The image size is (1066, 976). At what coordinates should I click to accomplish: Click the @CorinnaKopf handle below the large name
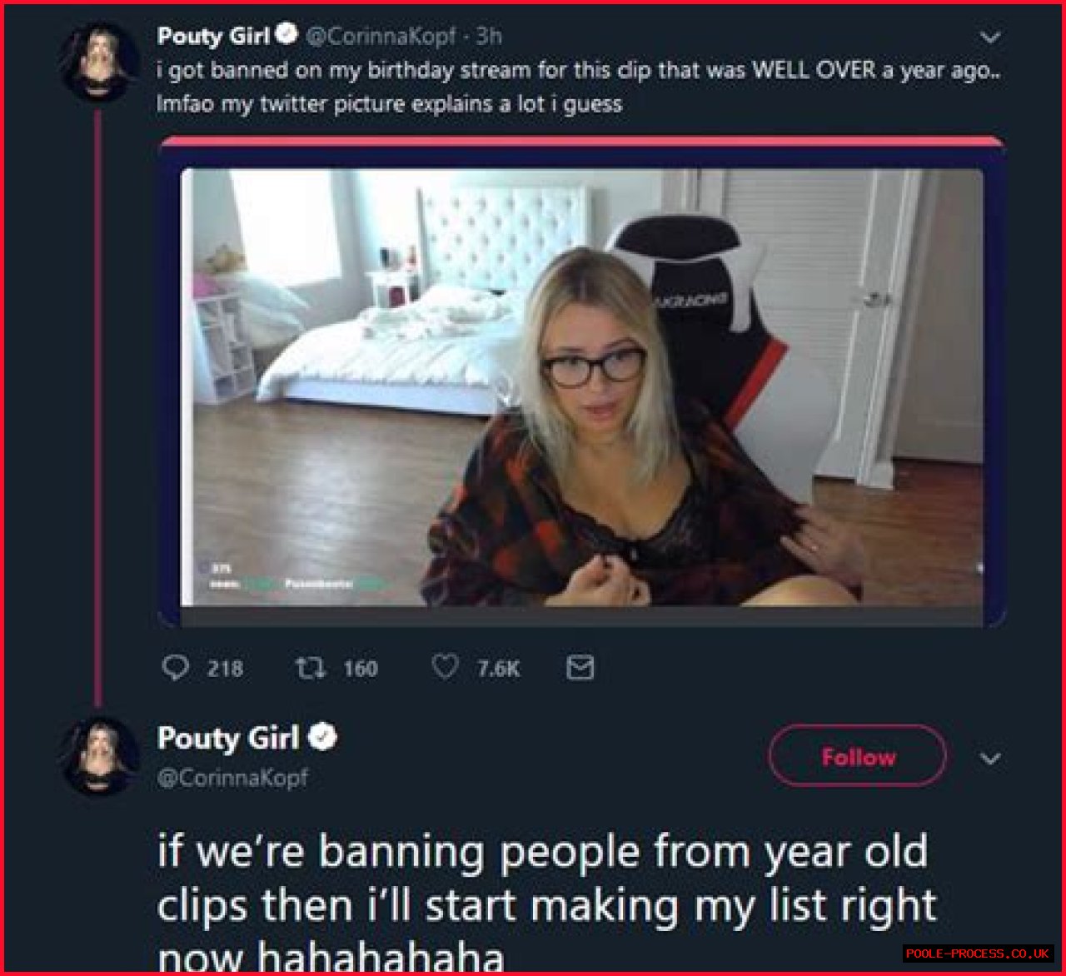pos(232,778)
